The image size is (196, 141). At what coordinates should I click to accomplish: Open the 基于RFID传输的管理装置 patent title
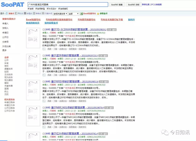click(x=65, y=81)
